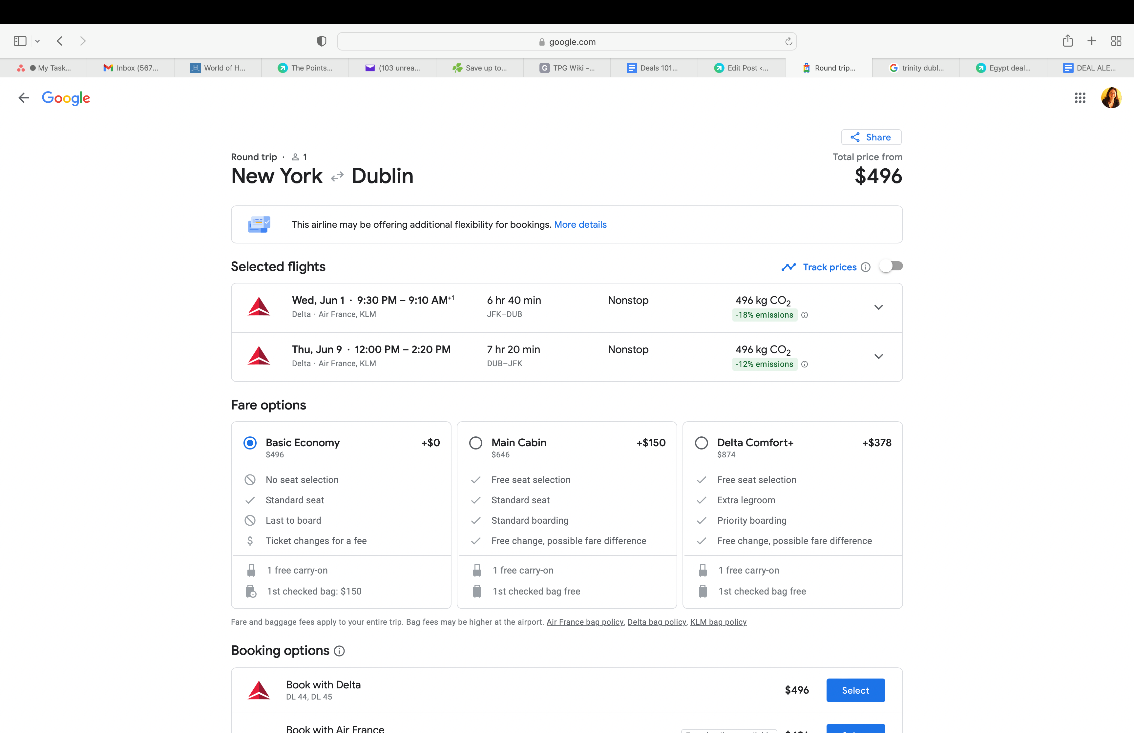Toggle the Safari sidebar icon
Image resolution: width=1134 pixels, height=733 pixels.
point(20,41)
